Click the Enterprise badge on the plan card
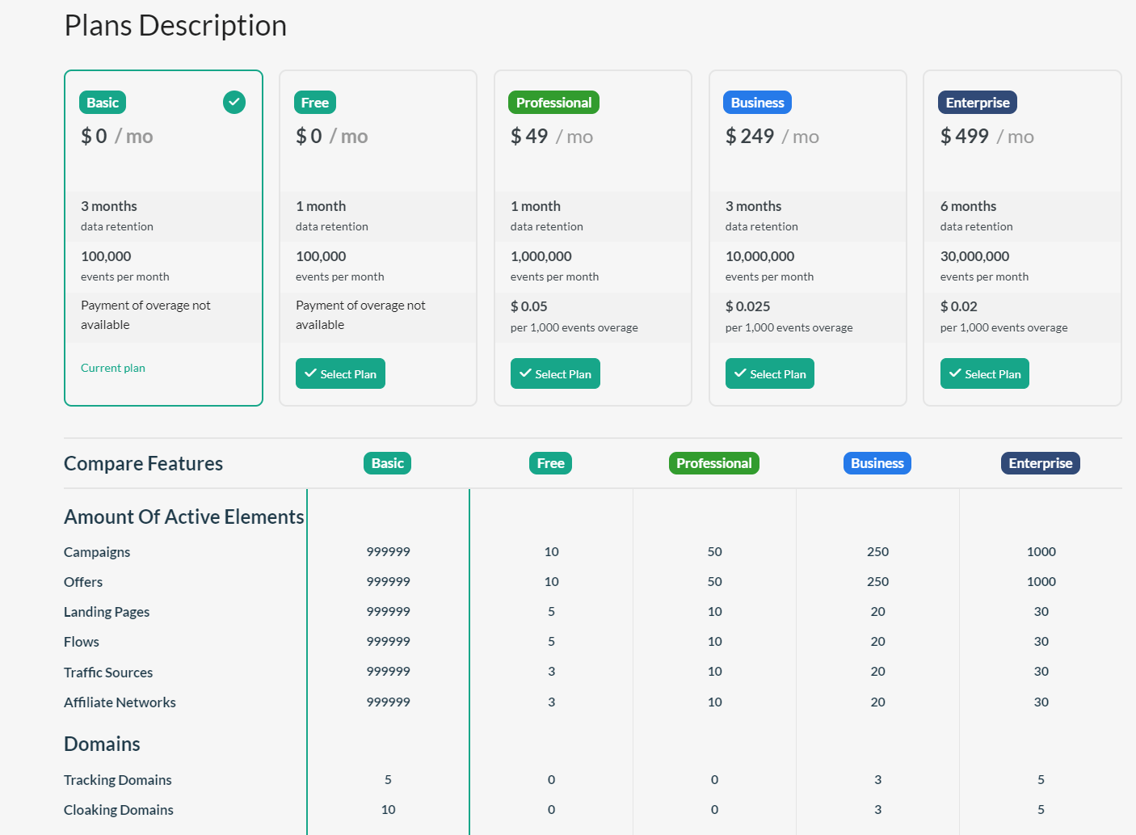The image size is (1136, 835). pyautogui.click(x=978, y=103)
